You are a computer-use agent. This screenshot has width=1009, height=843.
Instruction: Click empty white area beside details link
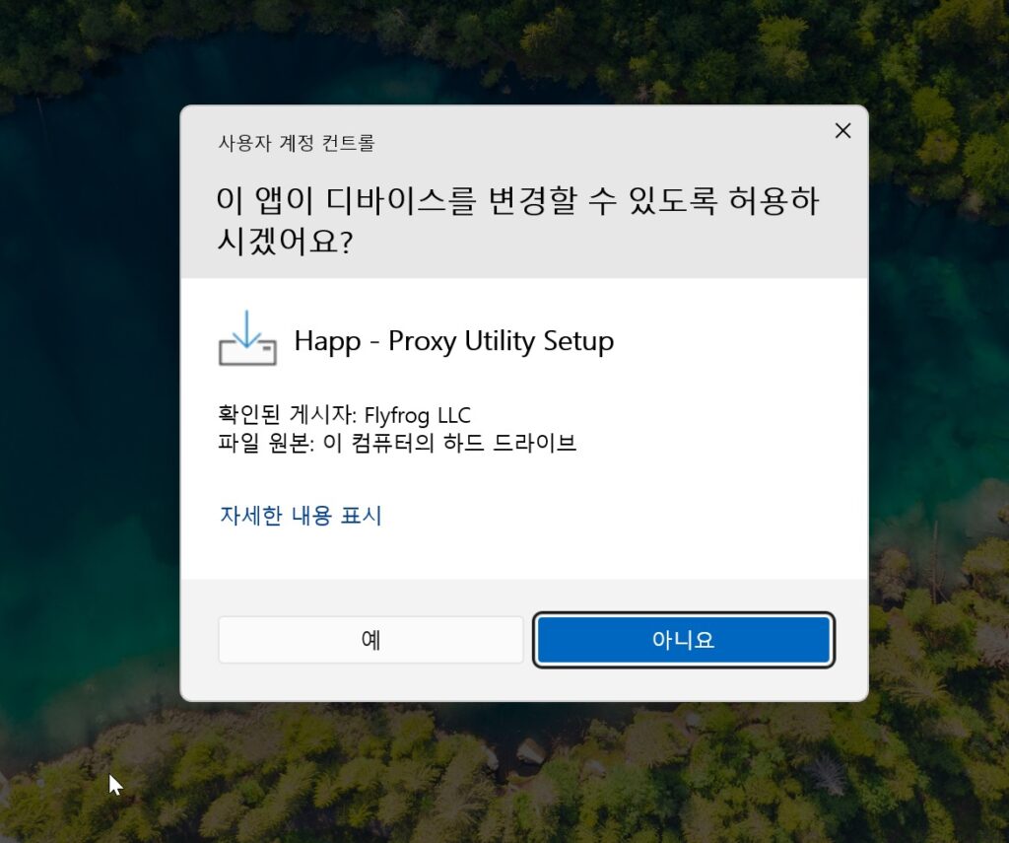pos(611,516)
